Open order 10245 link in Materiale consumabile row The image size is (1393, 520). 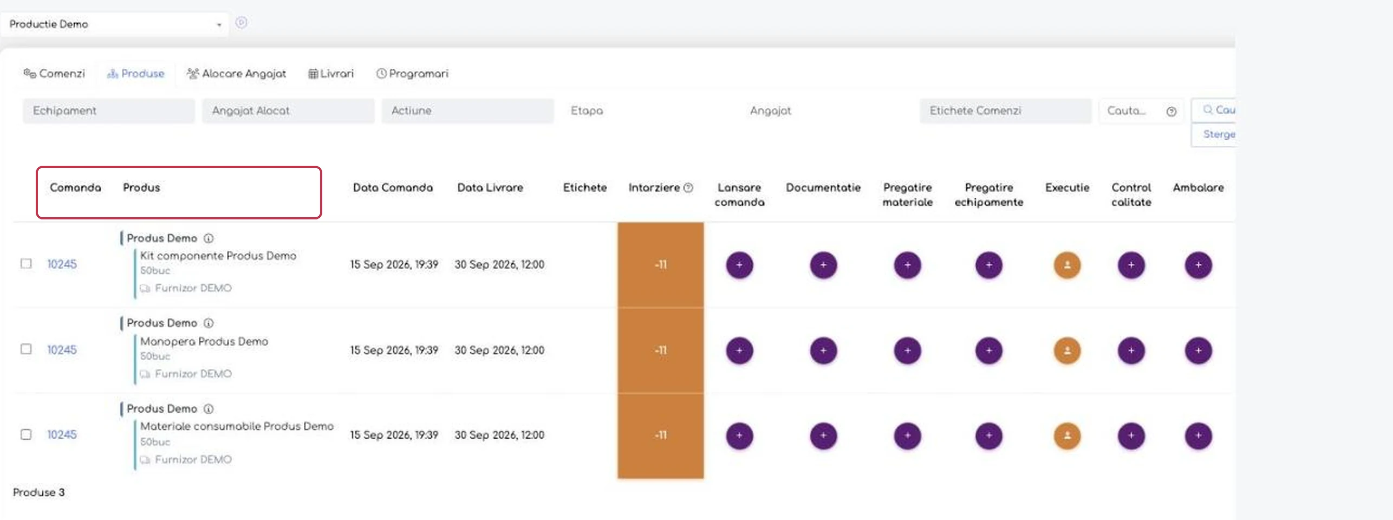tap(62, 435)
